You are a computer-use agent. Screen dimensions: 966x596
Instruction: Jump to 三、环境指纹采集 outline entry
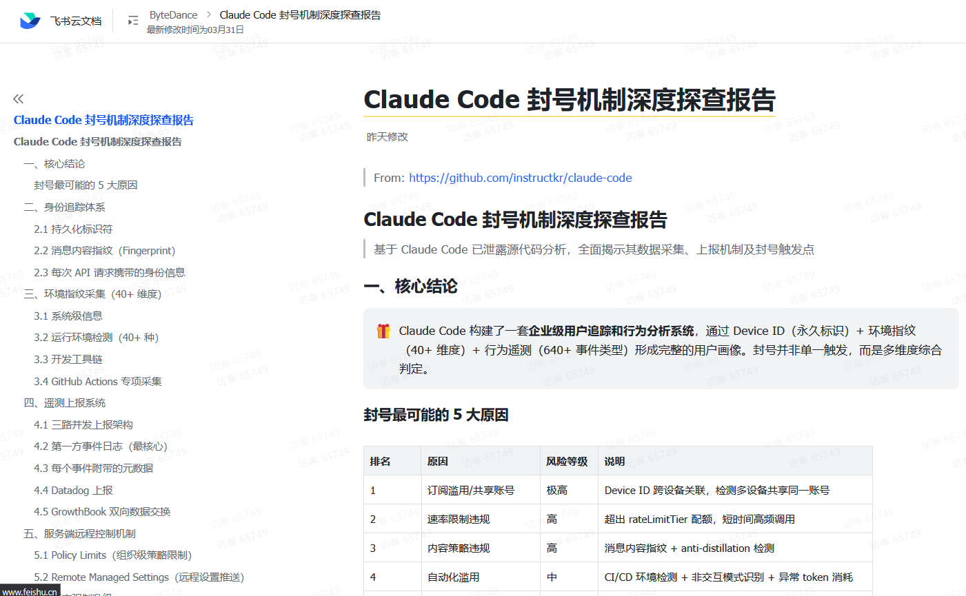[92, 294]
